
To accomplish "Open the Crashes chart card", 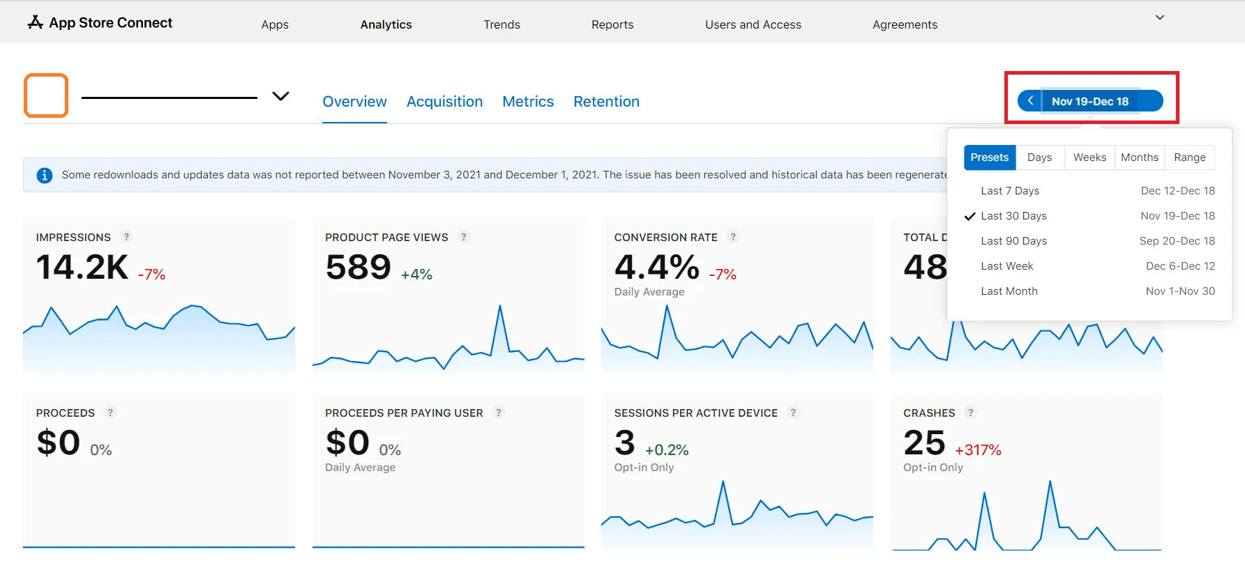I will [x=1027, y=472].
